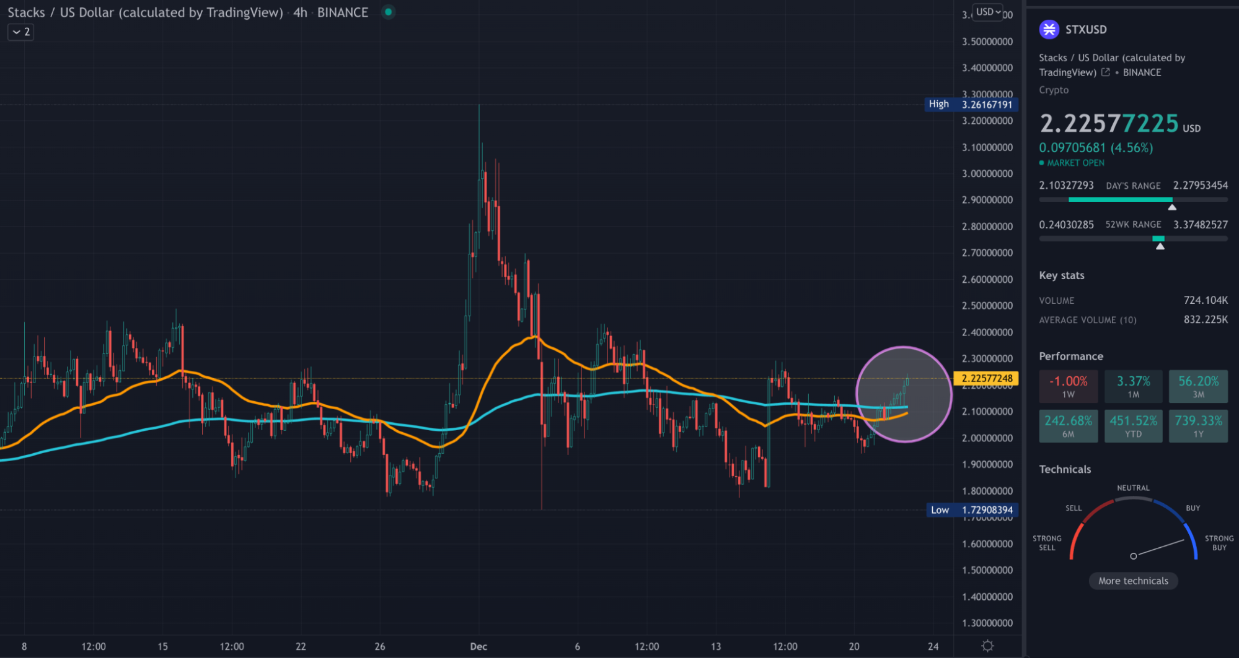Click the Crypto category label
Screen dimensions: 1239x658
click(1054, 90)
